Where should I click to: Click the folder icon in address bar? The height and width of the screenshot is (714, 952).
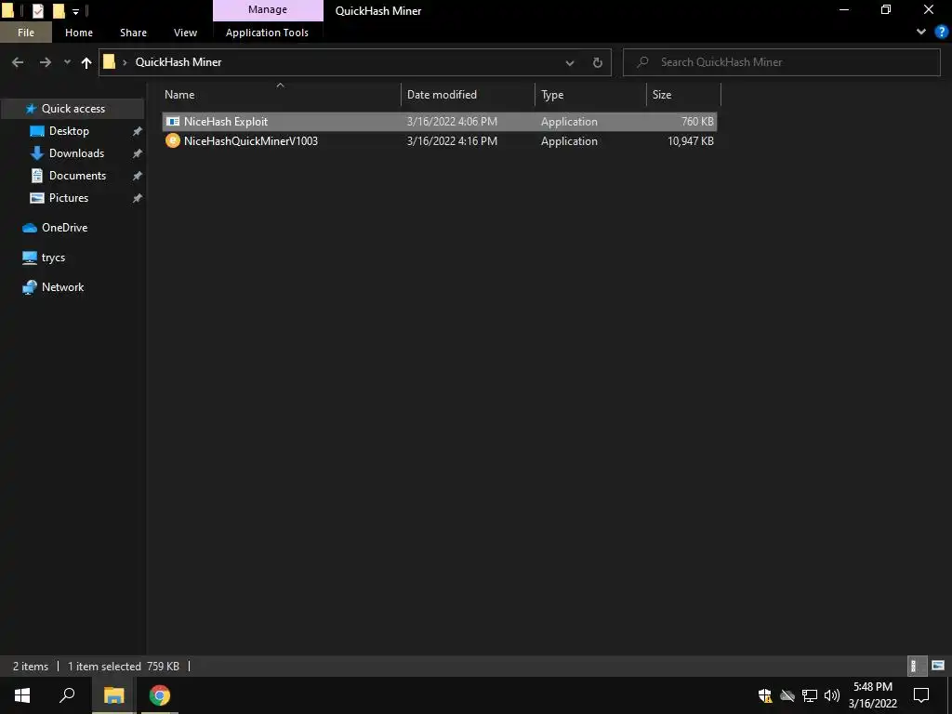[x=110, y=62]
